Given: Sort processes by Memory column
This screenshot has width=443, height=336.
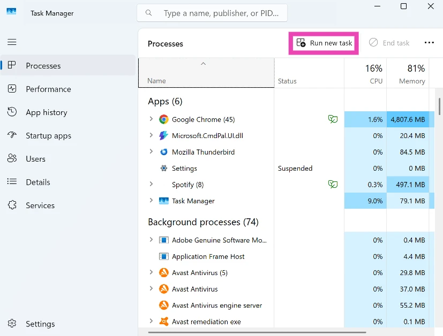Looking at the screenshot, I should pos(411,74).
